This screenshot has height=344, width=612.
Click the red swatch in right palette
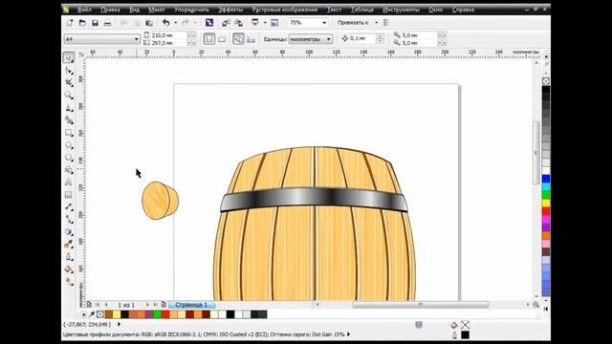(546, 211)
